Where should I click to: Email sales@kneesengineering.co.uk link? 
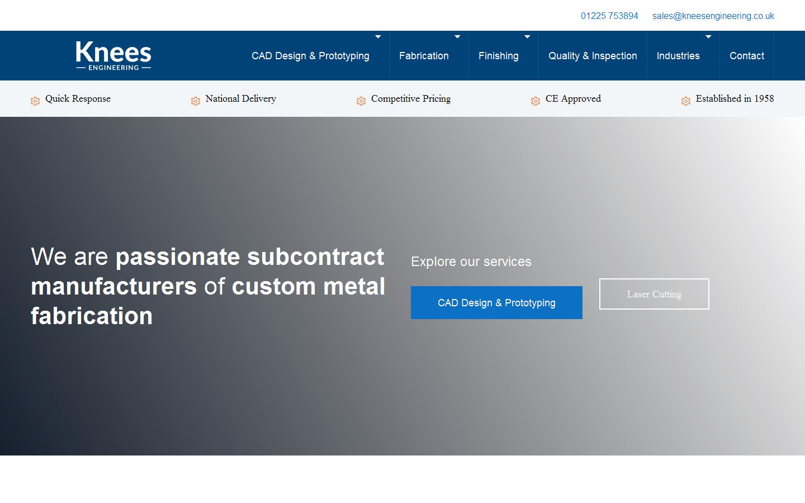tap(713, 16)
